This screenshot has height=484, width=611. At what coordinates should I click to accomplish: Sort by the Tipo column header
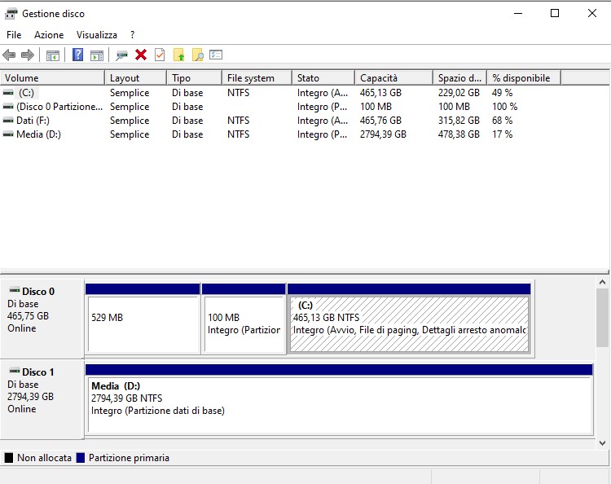(195, 78)
